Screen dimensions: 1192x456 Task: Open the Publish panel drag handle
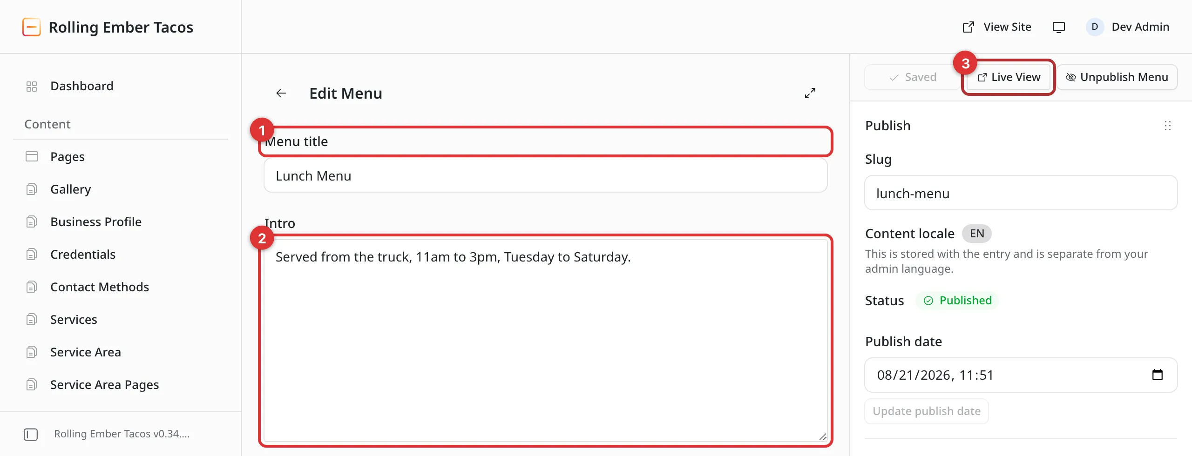pos(1167,126)
